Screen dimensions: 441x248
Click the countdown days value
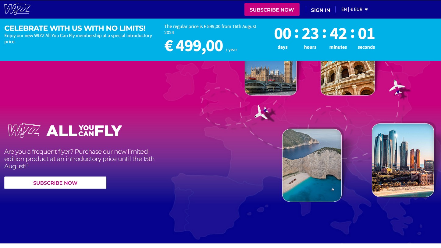point(283,33)
